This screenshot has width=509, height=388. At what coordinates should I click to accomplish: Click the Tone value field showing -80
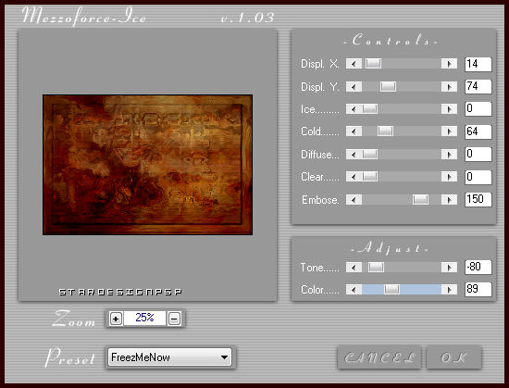[x=478, y=267]
